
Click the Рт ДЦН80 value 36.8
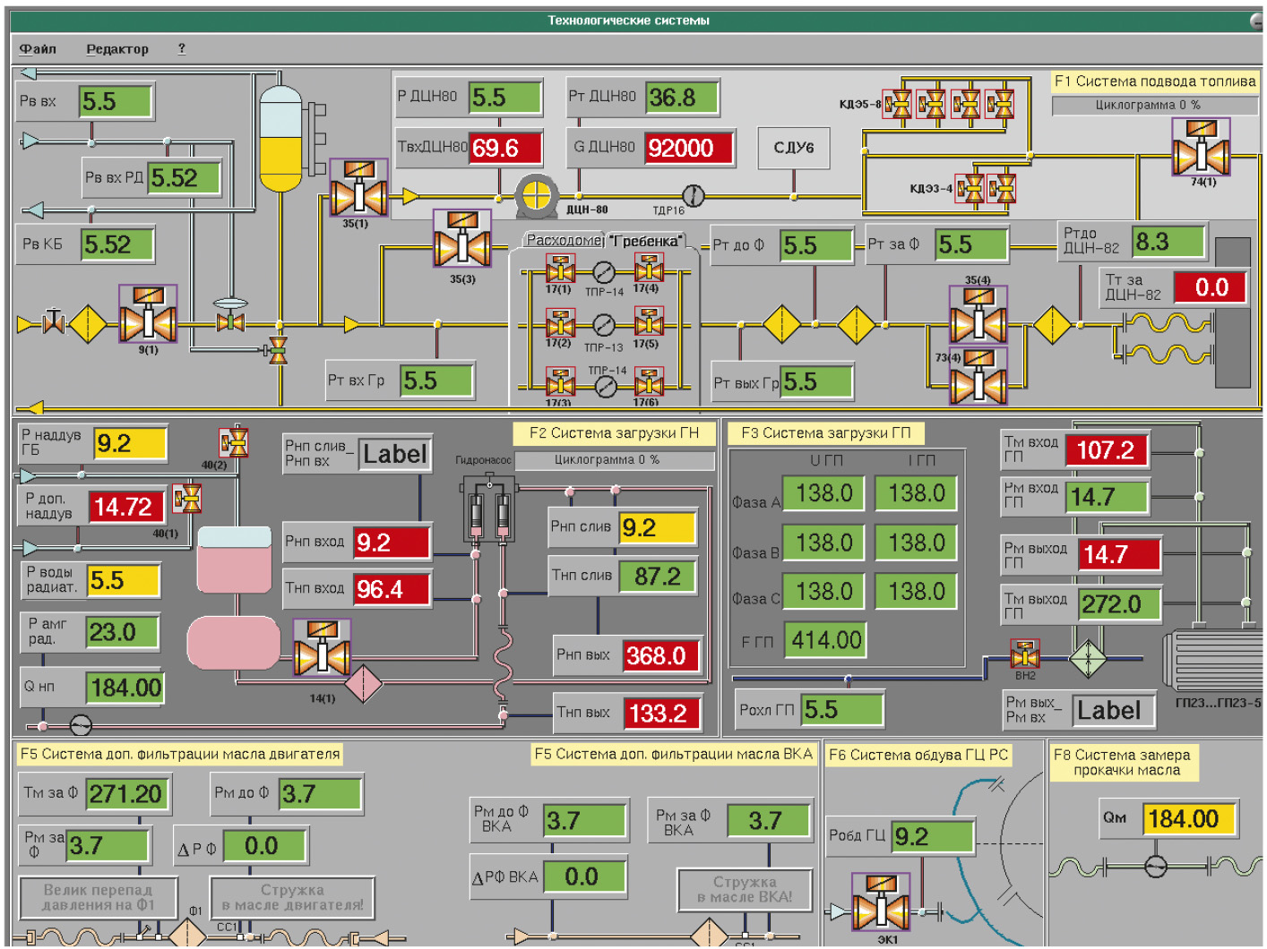coord(681,98)
